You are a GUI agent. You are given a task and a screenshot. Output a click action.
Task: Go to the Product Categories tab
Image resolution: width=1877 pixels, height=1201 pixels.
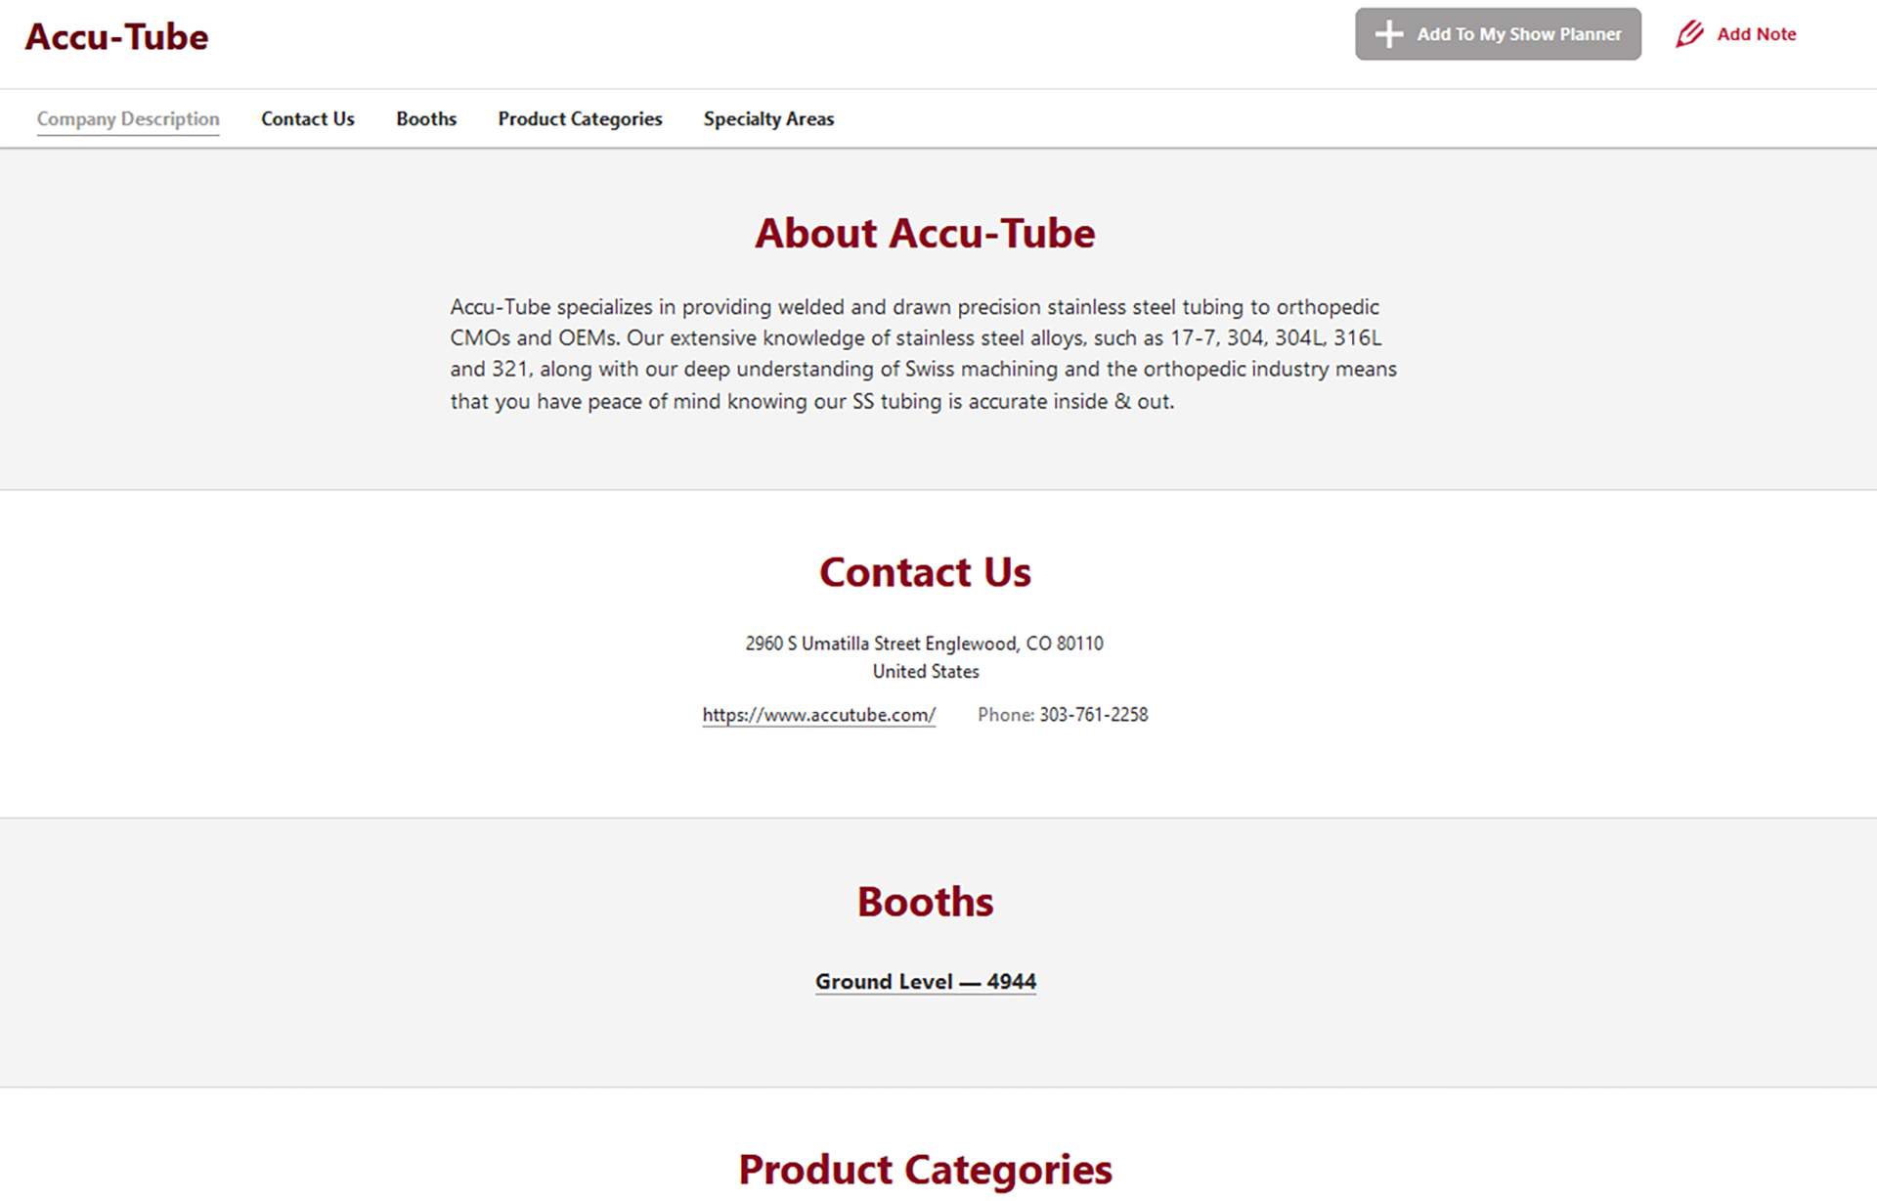(580, 119)
